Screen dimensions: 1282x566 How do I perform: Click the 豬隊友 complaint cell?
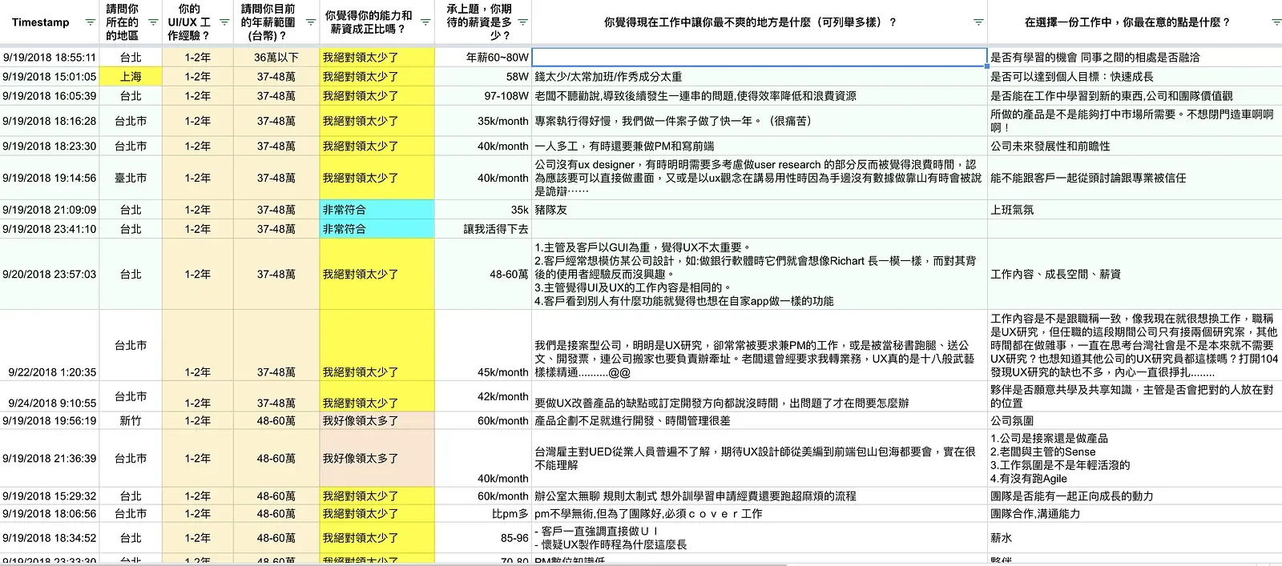click(760, 210)
